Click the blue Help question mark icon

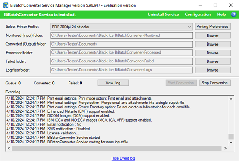pyautogui.click(x=234, y=15)
